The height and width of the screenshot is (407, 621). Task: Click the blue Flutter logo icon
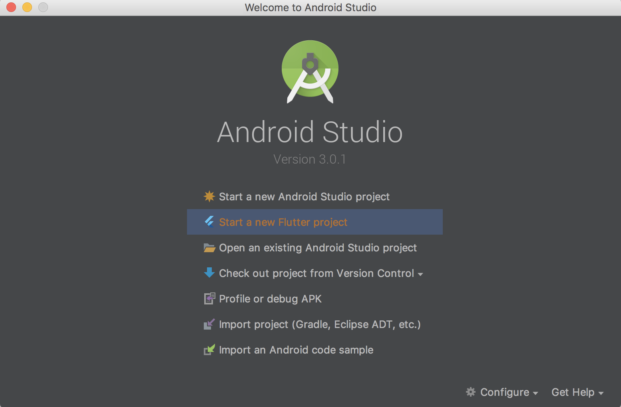tap(209, 221)
